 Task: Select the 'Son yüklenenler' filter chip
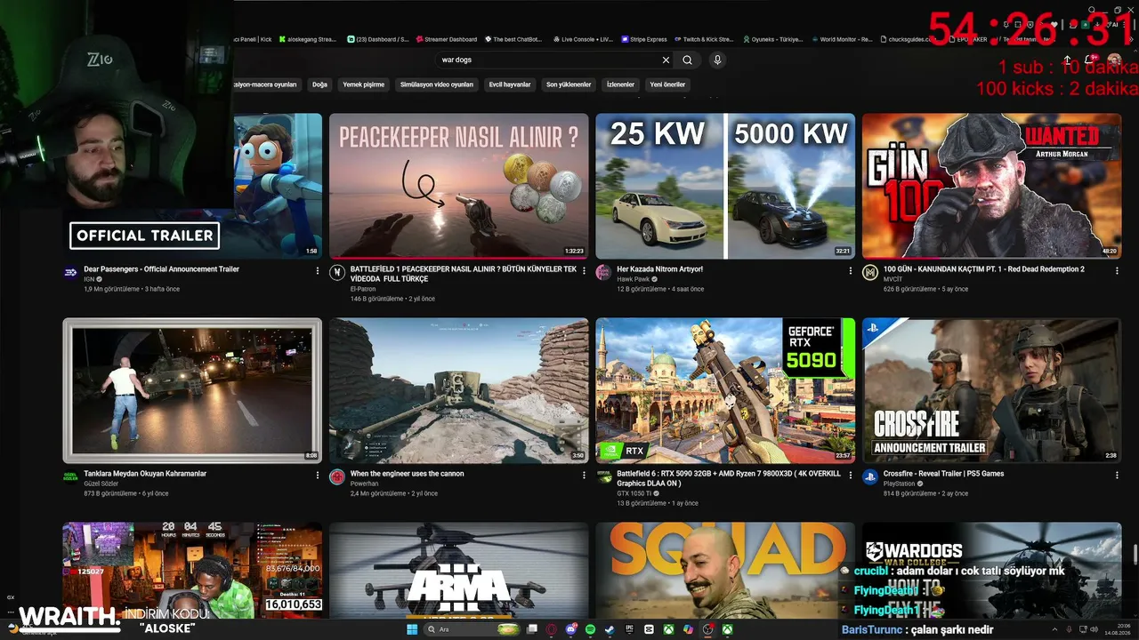[x=569, y=84]
